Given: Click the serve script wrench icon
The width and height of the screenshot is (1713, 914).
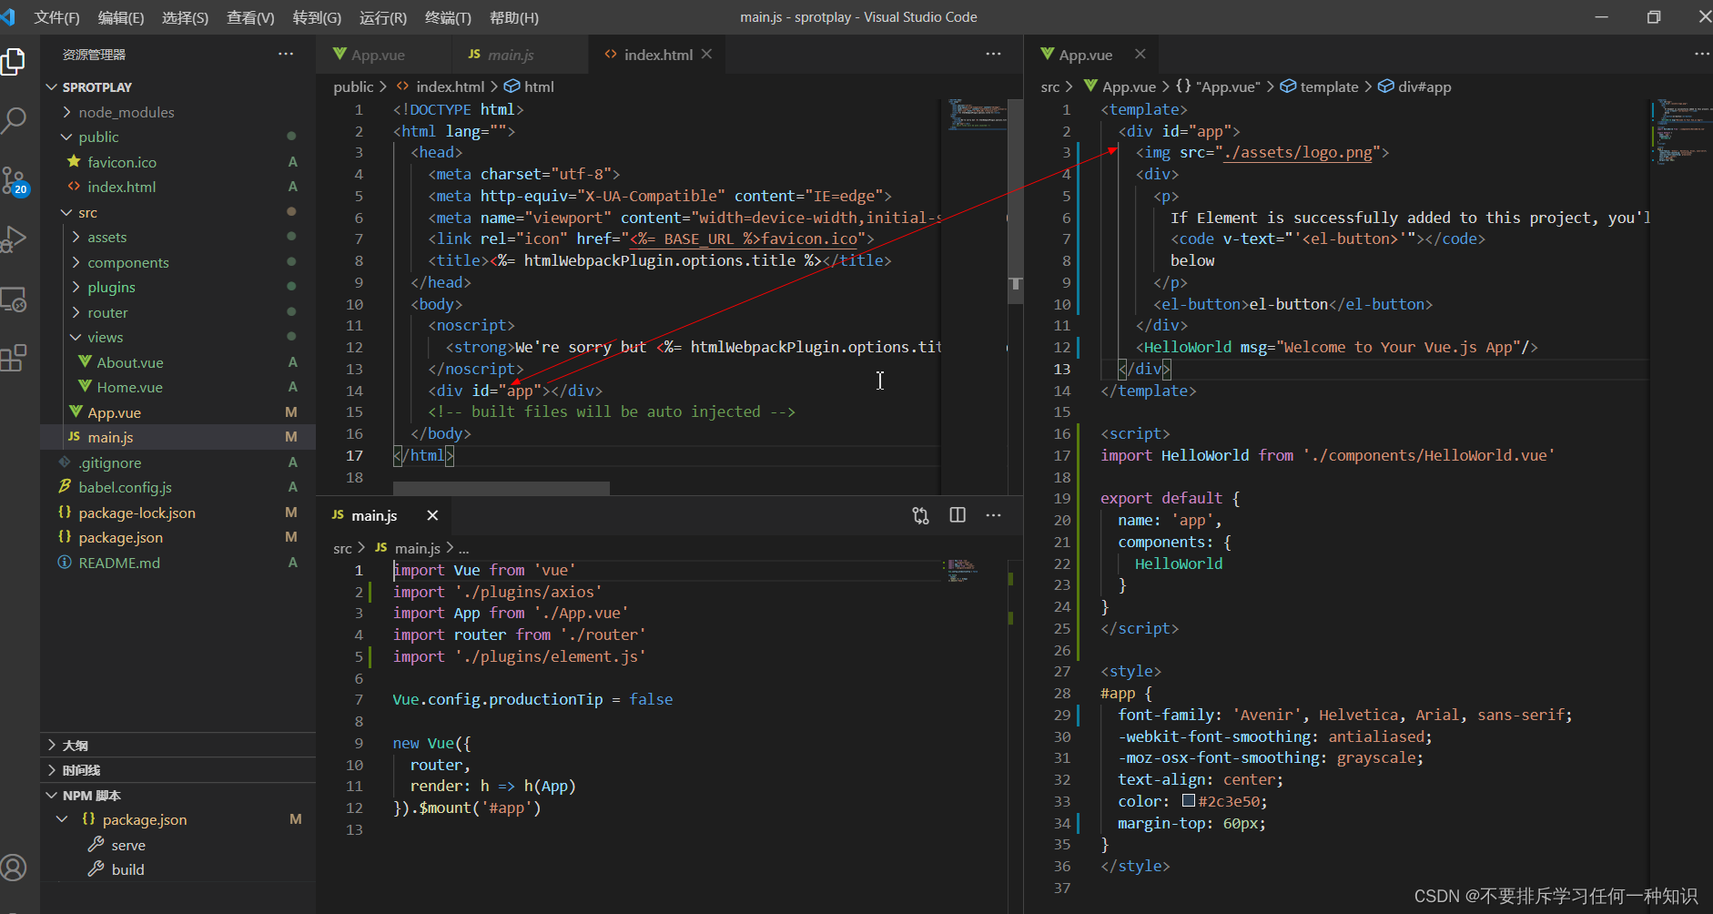Looking at the screenshot, I should tap(96, 845).
